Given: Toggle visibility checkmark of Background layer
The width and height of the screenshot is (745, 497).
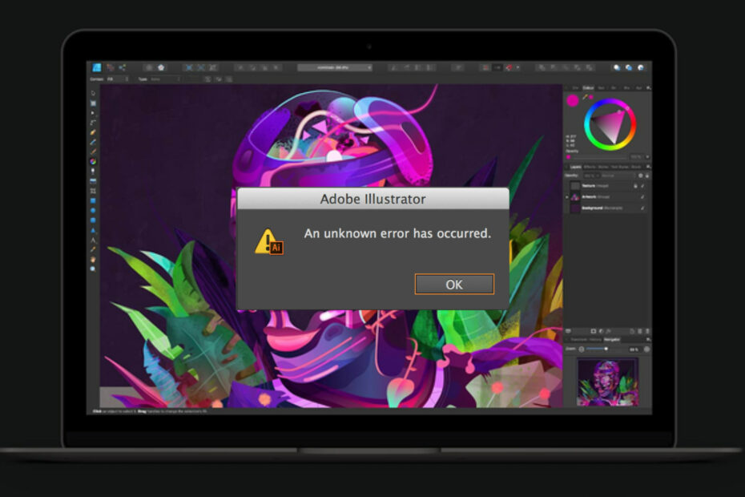Looking at the screenshot, I should click(642, 208).
